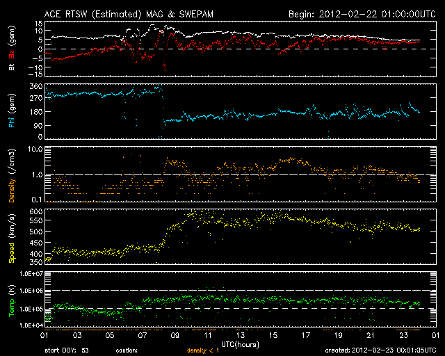Click the orange "Density (/cm3)" axis label

(x=12, y=175)
